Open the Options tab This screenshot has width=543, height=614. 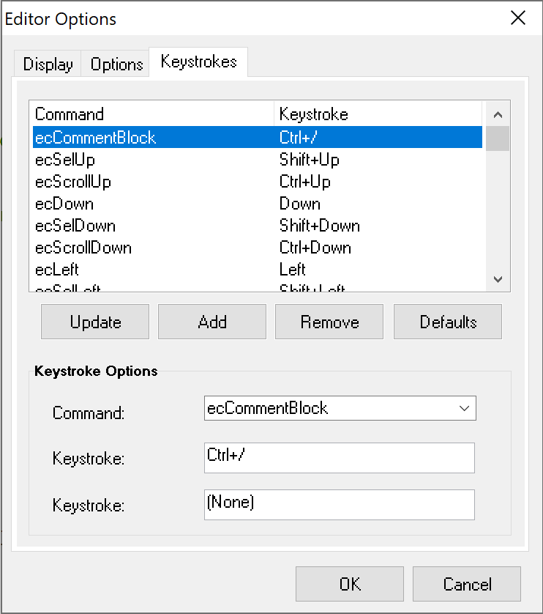(x=116, y=64)
